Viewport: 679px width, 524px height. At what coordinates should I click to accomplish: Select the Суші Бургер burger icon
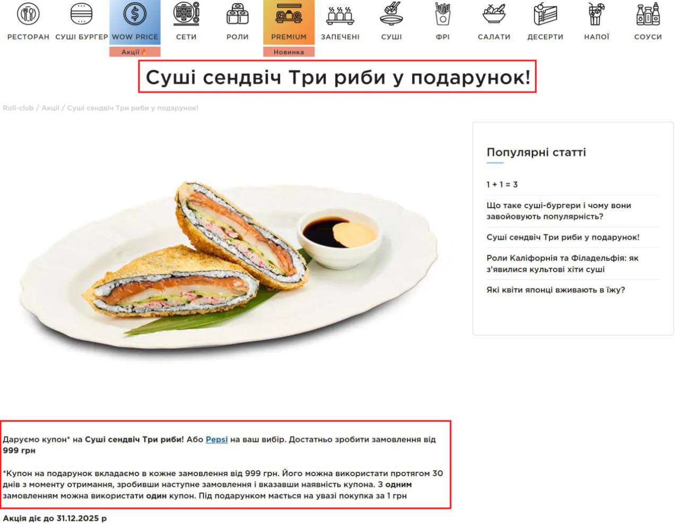tap(82, 14)
